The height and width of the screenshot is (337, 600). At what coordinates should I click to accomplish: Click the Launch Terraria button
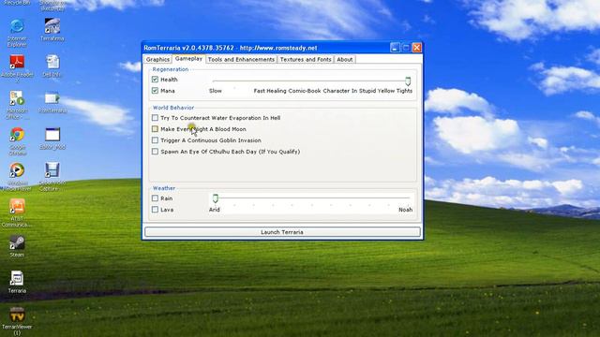282,232
